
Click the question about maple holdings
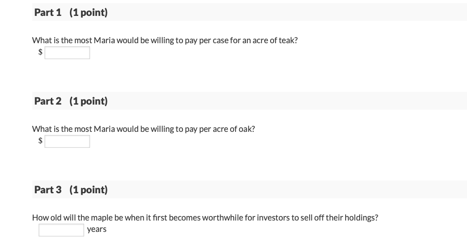pyautogui.click(x=205, y=218)
